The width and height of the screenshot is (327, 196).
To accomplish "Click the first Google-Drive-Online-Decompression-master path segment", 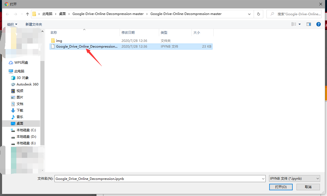I will click(108, 14).
